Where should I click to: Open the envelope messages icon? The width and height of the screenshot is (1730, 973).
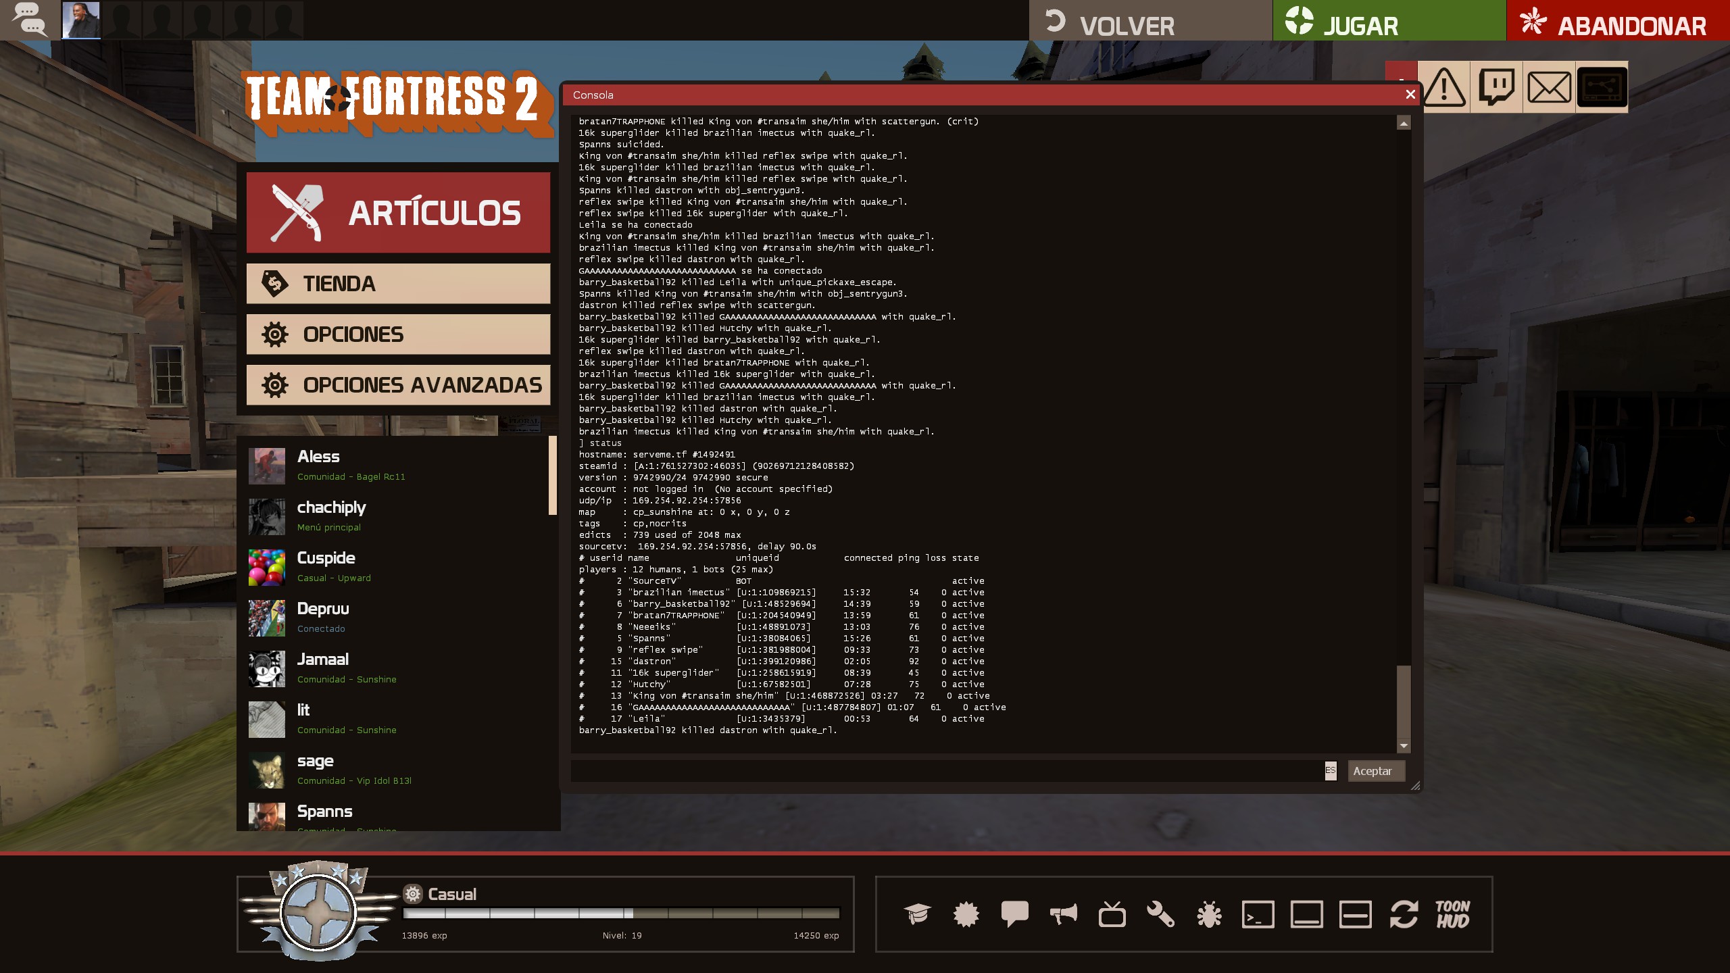pos(1549,86)
